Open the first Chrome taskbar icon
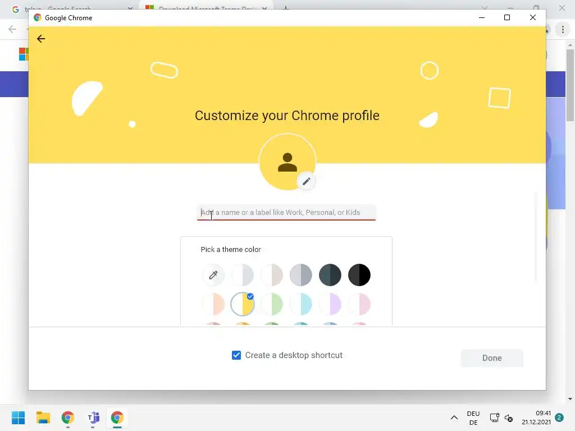The width and height of the screenshot is (575, 431). pos(68,418)
